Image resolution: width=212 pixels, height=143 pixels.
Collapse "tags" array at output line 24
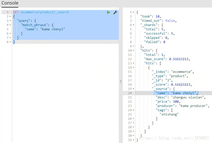134,110
